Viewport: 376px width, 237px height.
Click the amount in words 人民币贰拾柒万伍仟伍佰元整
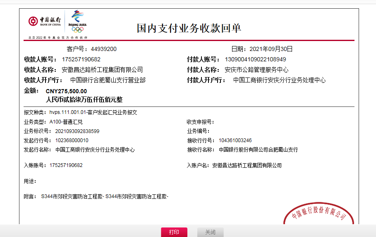point(84,100)
